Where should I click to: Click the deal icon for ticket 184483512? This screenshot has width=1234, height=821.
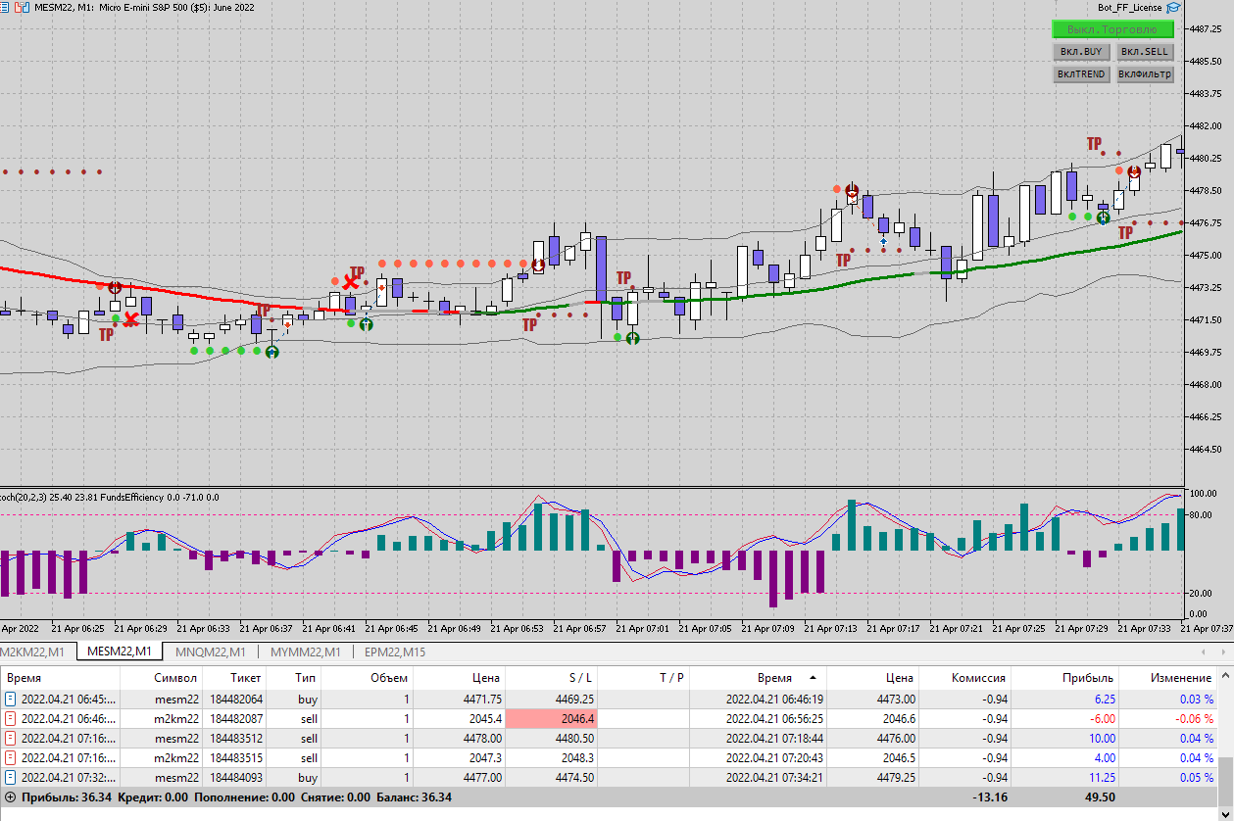11,739
